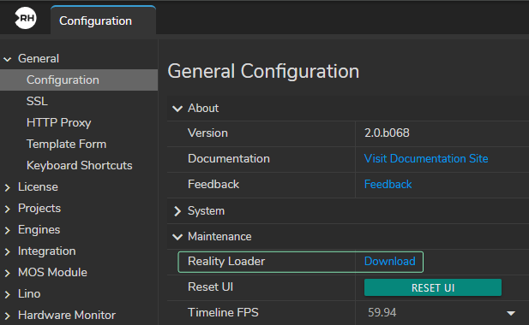Collapse the General tree section chevron
Screen dimensions: 529x325
point(8,59)
